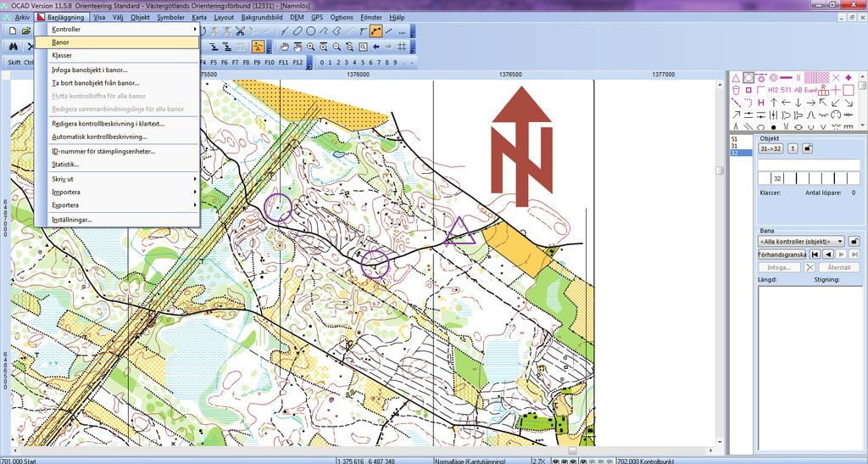Toggle the Bana lock icon
The image size is (868, 464).
tap(854, 242)
